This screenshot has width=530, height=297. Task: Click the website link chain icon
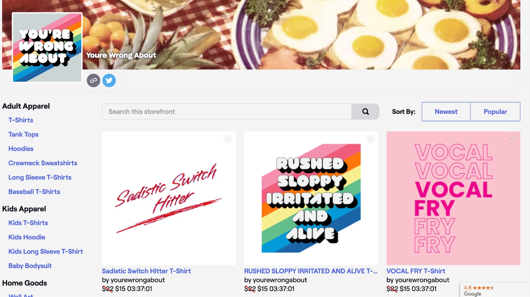(x=93, y=80)
